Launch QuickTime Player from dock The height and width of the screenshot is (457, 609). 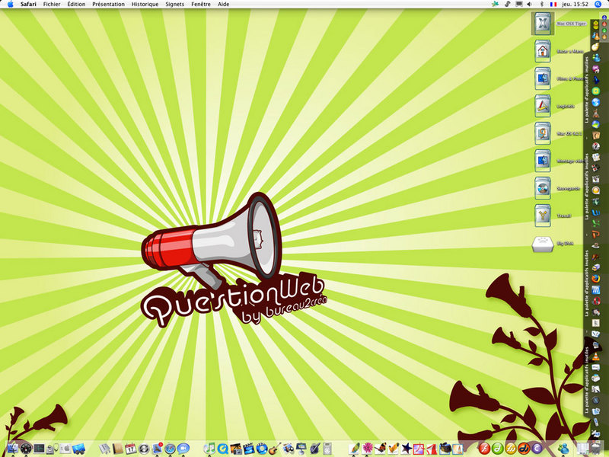(x=222, y=449)
